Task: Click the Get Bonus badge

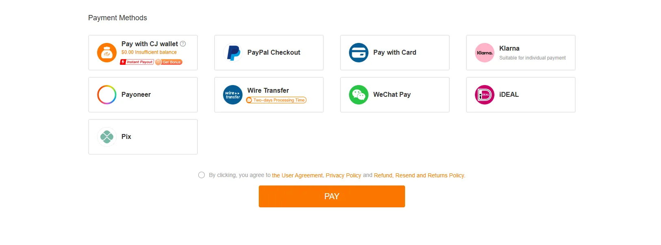Action: tap(169, 62)
